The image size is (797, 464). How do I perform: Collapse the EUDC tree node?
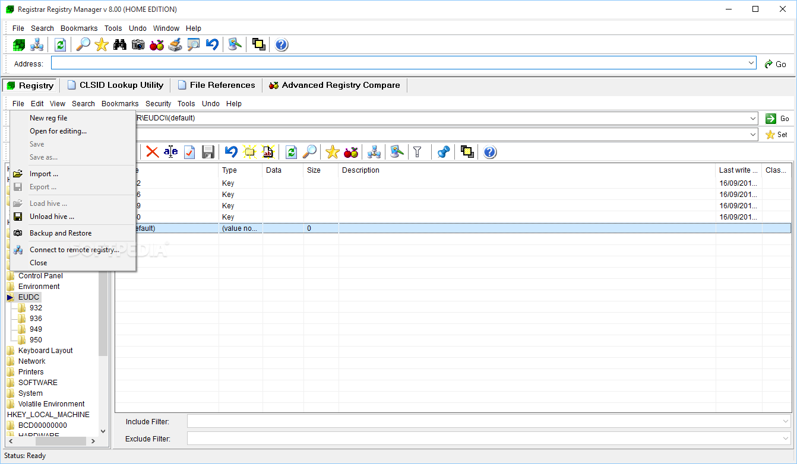(11, 297)
